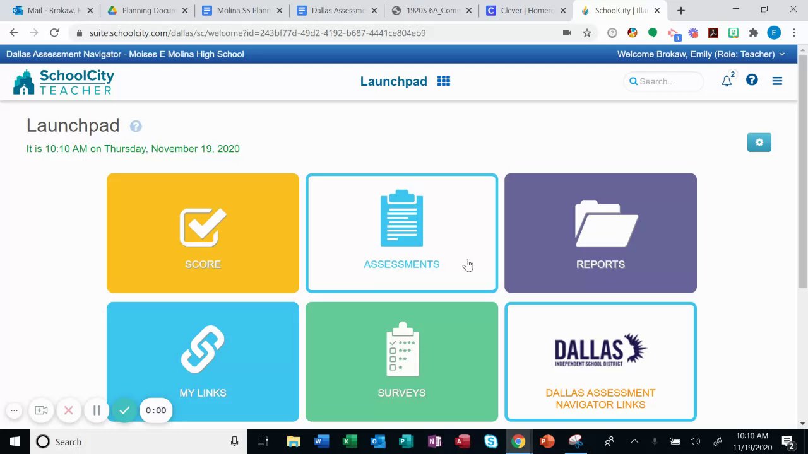Viewport: 808px width, 454px height.
Task: Open the Chrome extensions puzzle icon
Action: click(753, 33)
